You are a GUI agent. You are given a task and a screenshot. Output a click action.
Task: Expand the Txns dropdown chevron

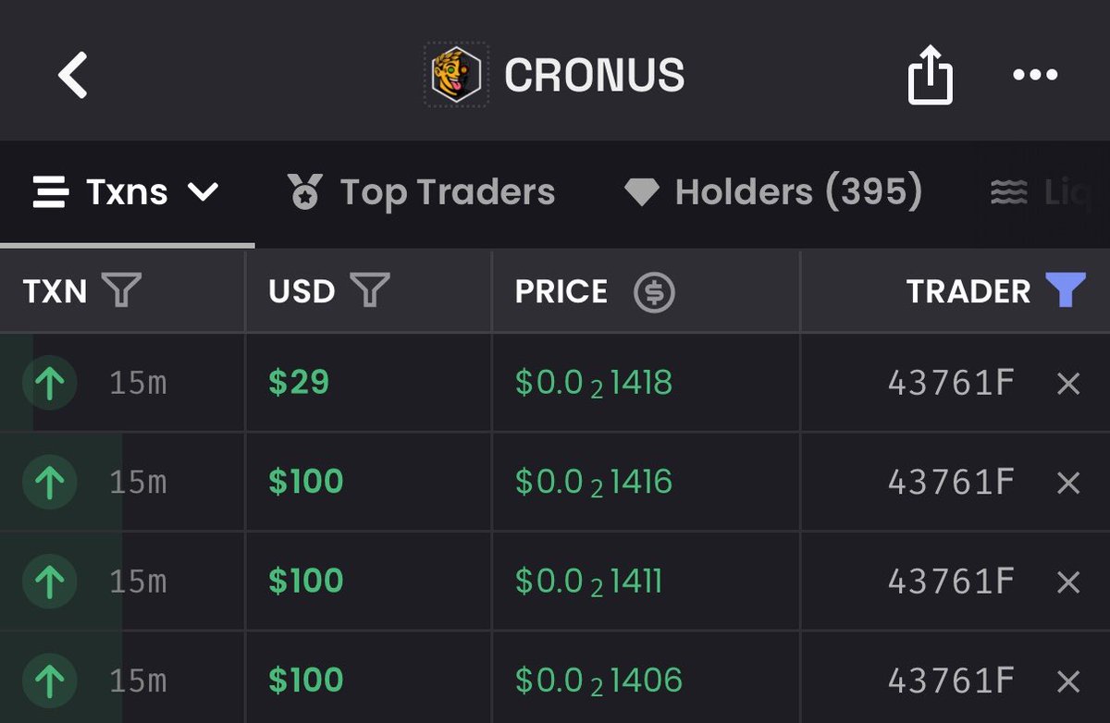point(202,192)
